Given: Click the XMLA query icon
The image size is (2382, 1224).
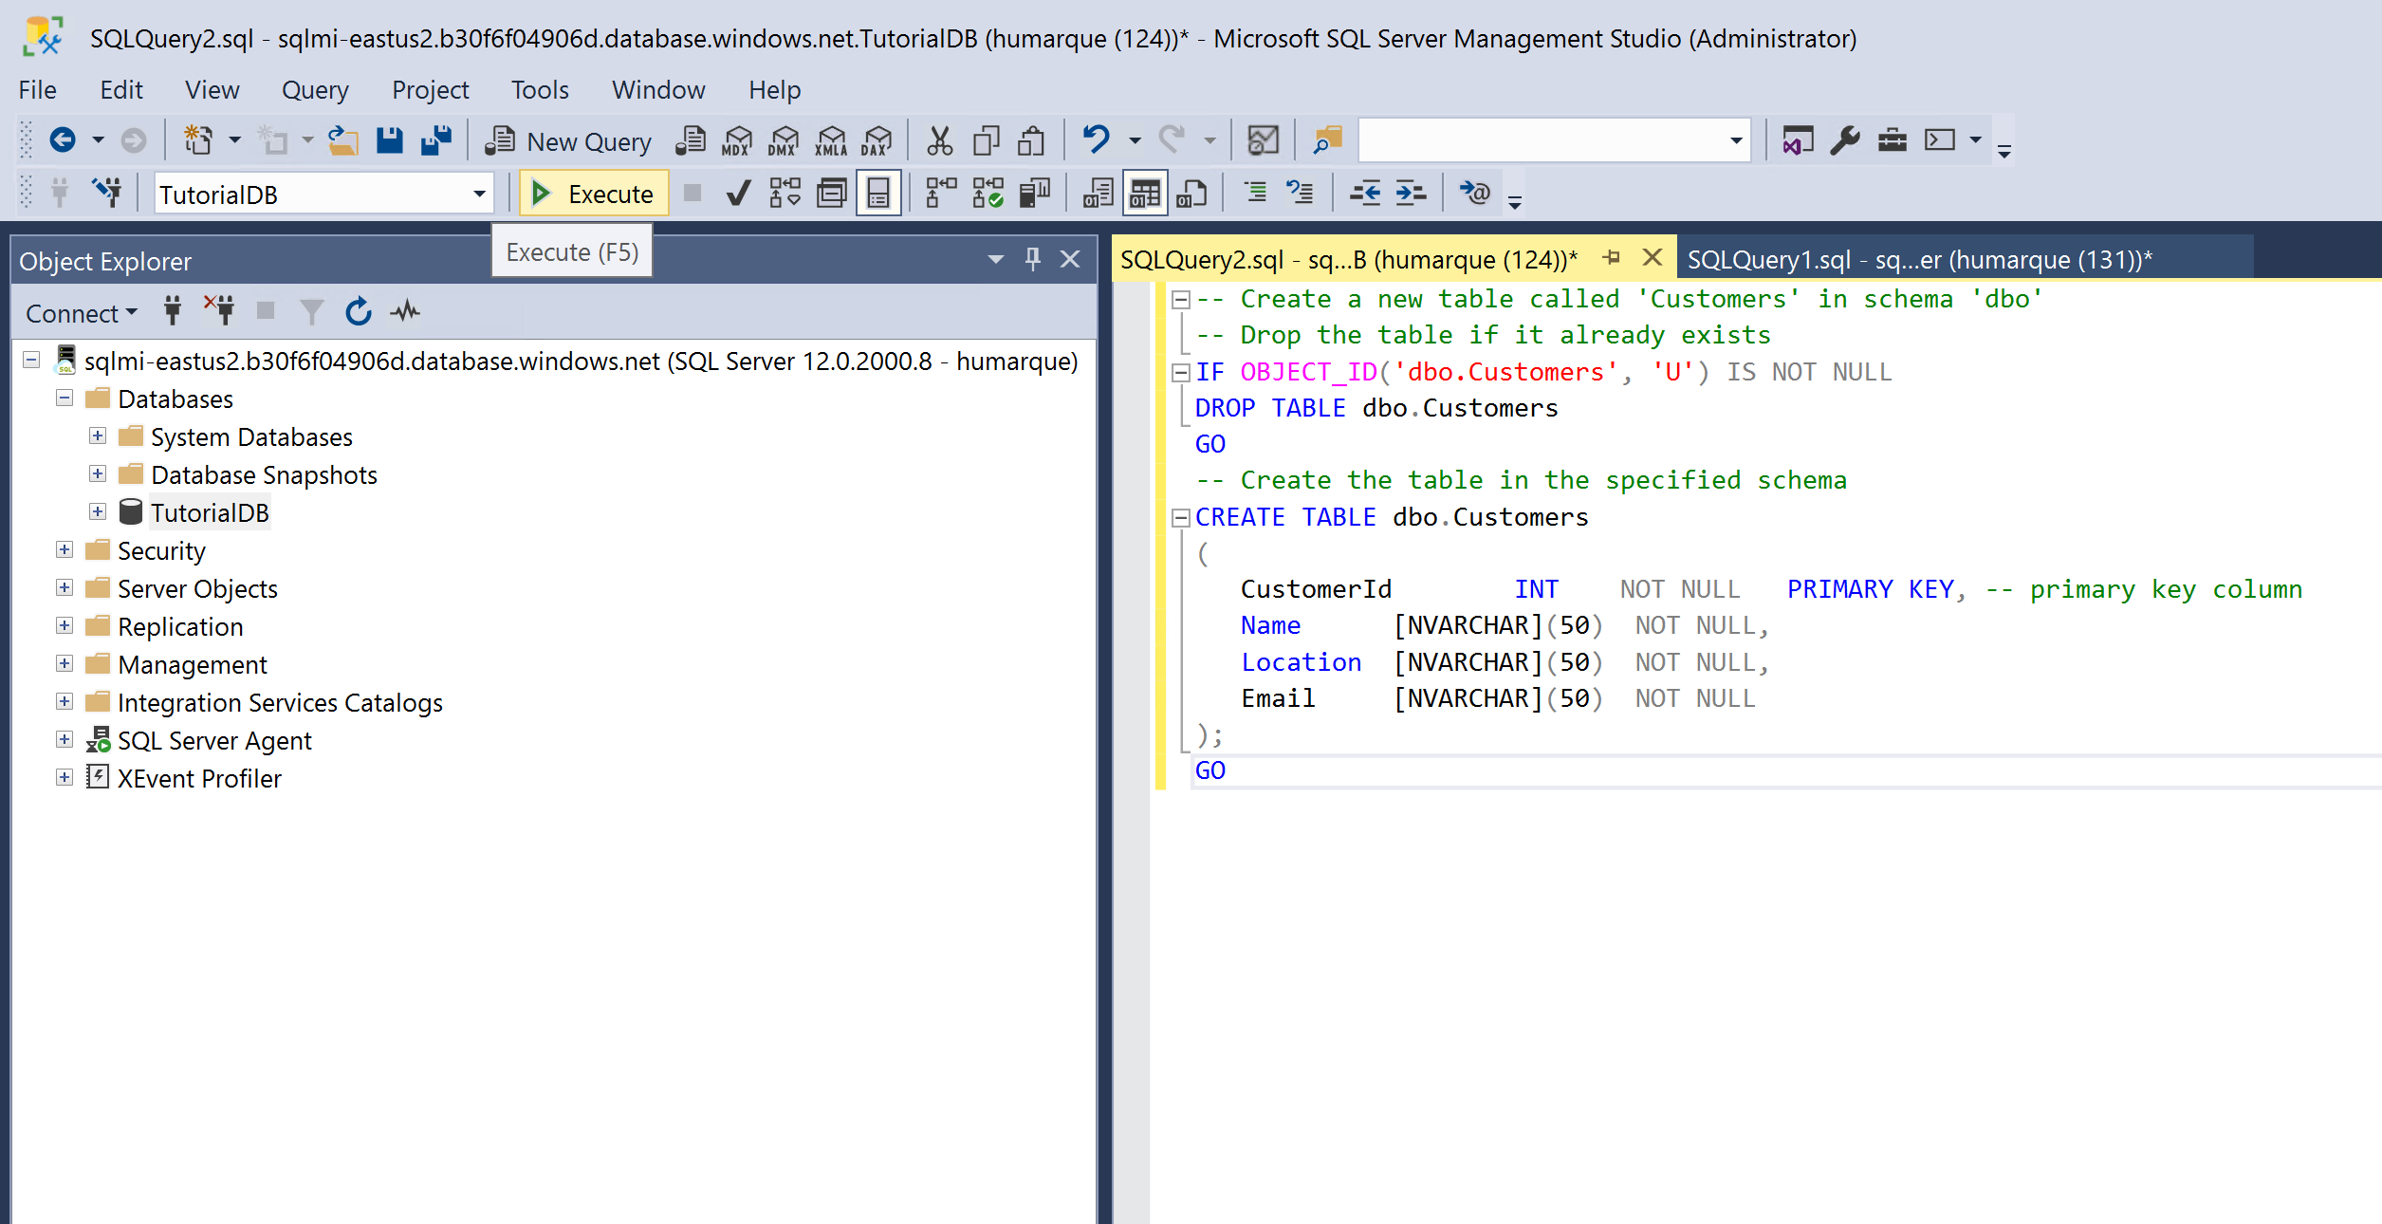Looking at the screenshot, I should pyautogui.click(x=831, y=140).
